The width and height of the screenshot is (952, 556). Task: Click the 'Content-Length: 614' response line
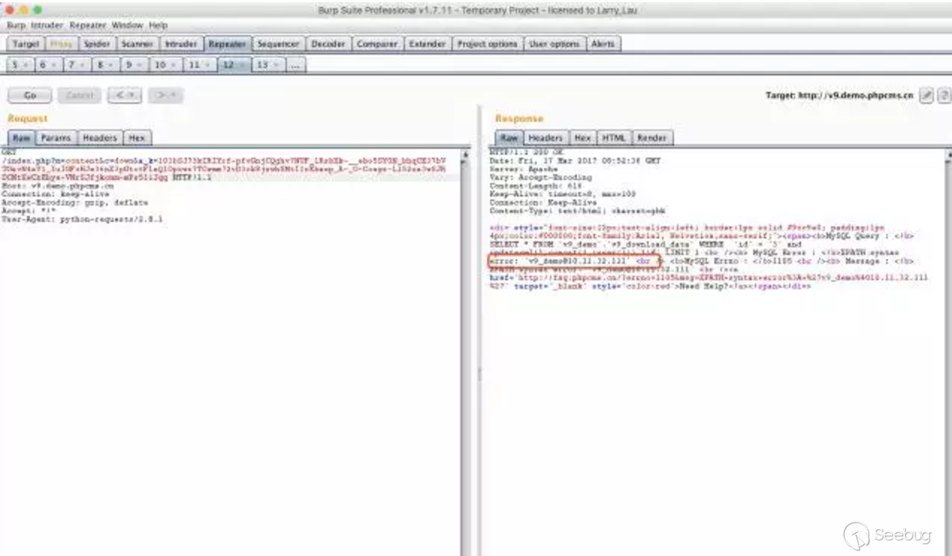click(x=536, y=186)
